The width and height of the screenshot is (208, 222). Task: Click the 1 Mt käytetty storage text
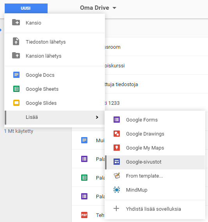(19, 131)
